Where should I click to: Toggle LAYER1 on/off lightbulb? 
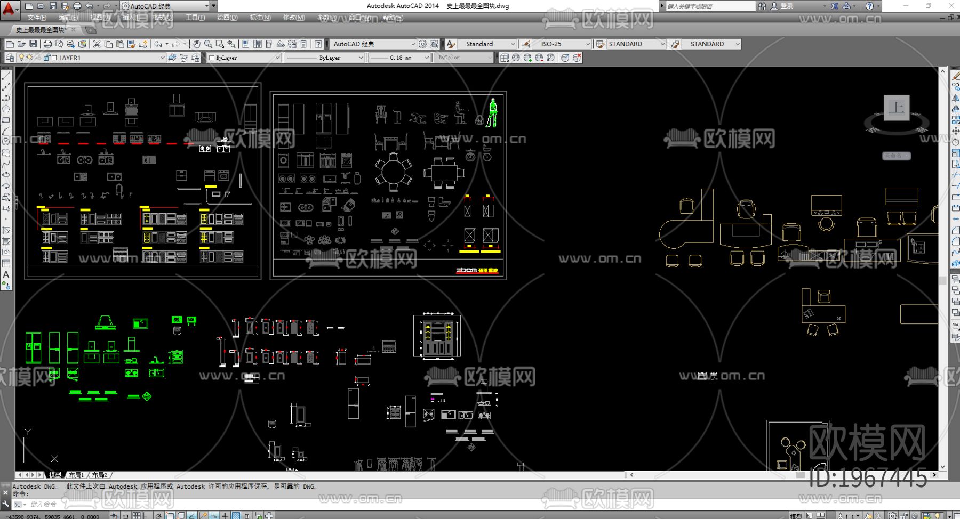21,58
